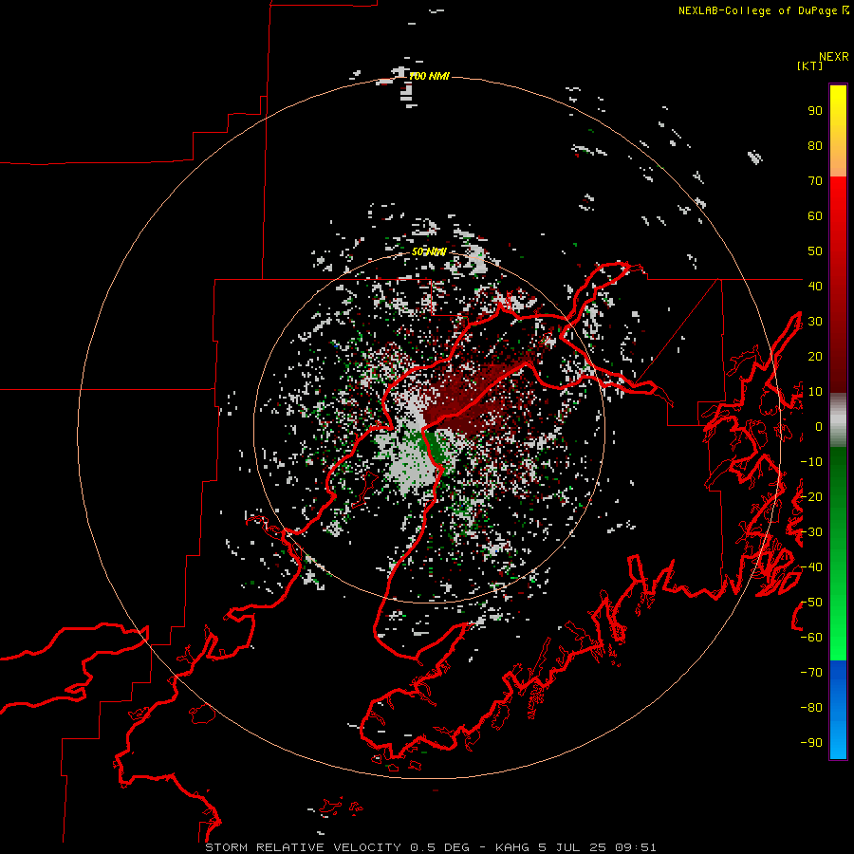Click the 50 value on the velocity scale
Screen dimensions: 854x854
click(815, 251)
